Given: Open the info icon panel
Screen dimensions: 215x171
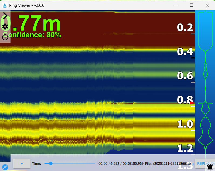Looking at the screenshot, I should [x=5, y=37].
